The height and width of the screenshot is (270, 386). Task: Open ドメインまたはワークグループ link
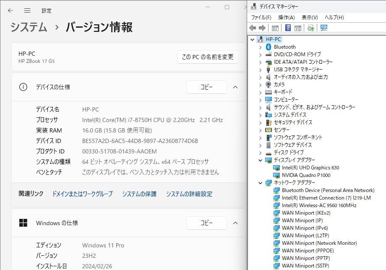click(x=83, y=194)
